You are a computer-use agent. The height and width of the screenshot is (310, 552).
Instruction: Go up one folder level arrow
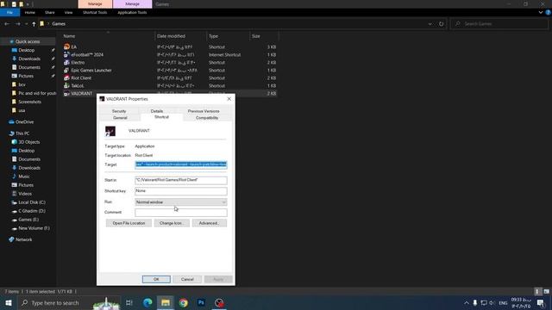(34, 24)
